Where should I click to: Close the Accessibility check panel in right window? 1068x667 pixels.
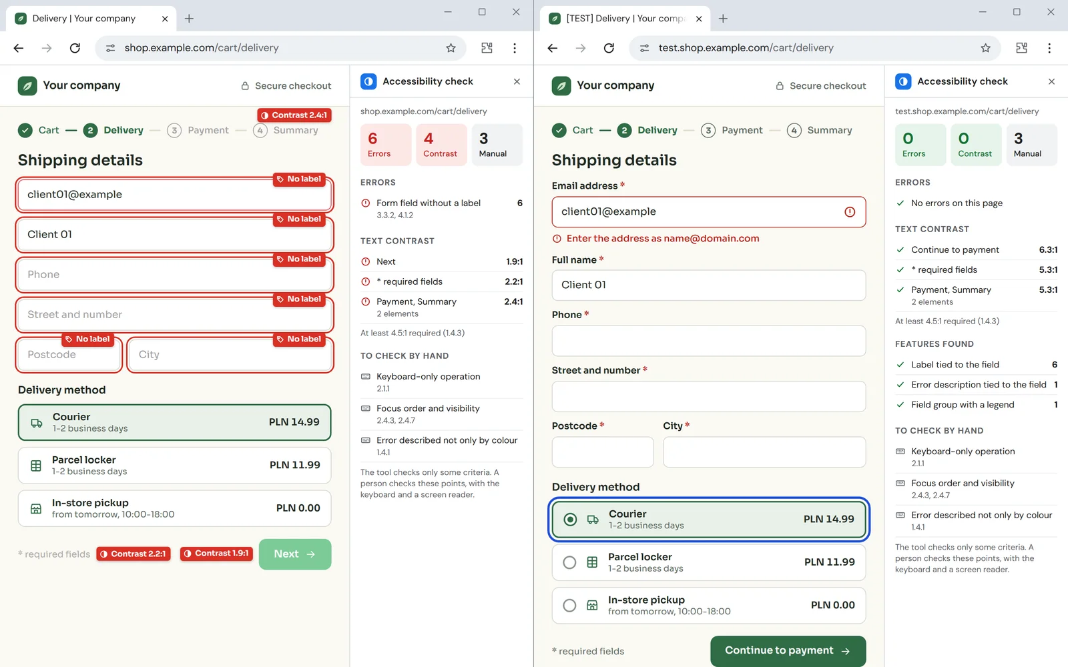click(1051, 81)
